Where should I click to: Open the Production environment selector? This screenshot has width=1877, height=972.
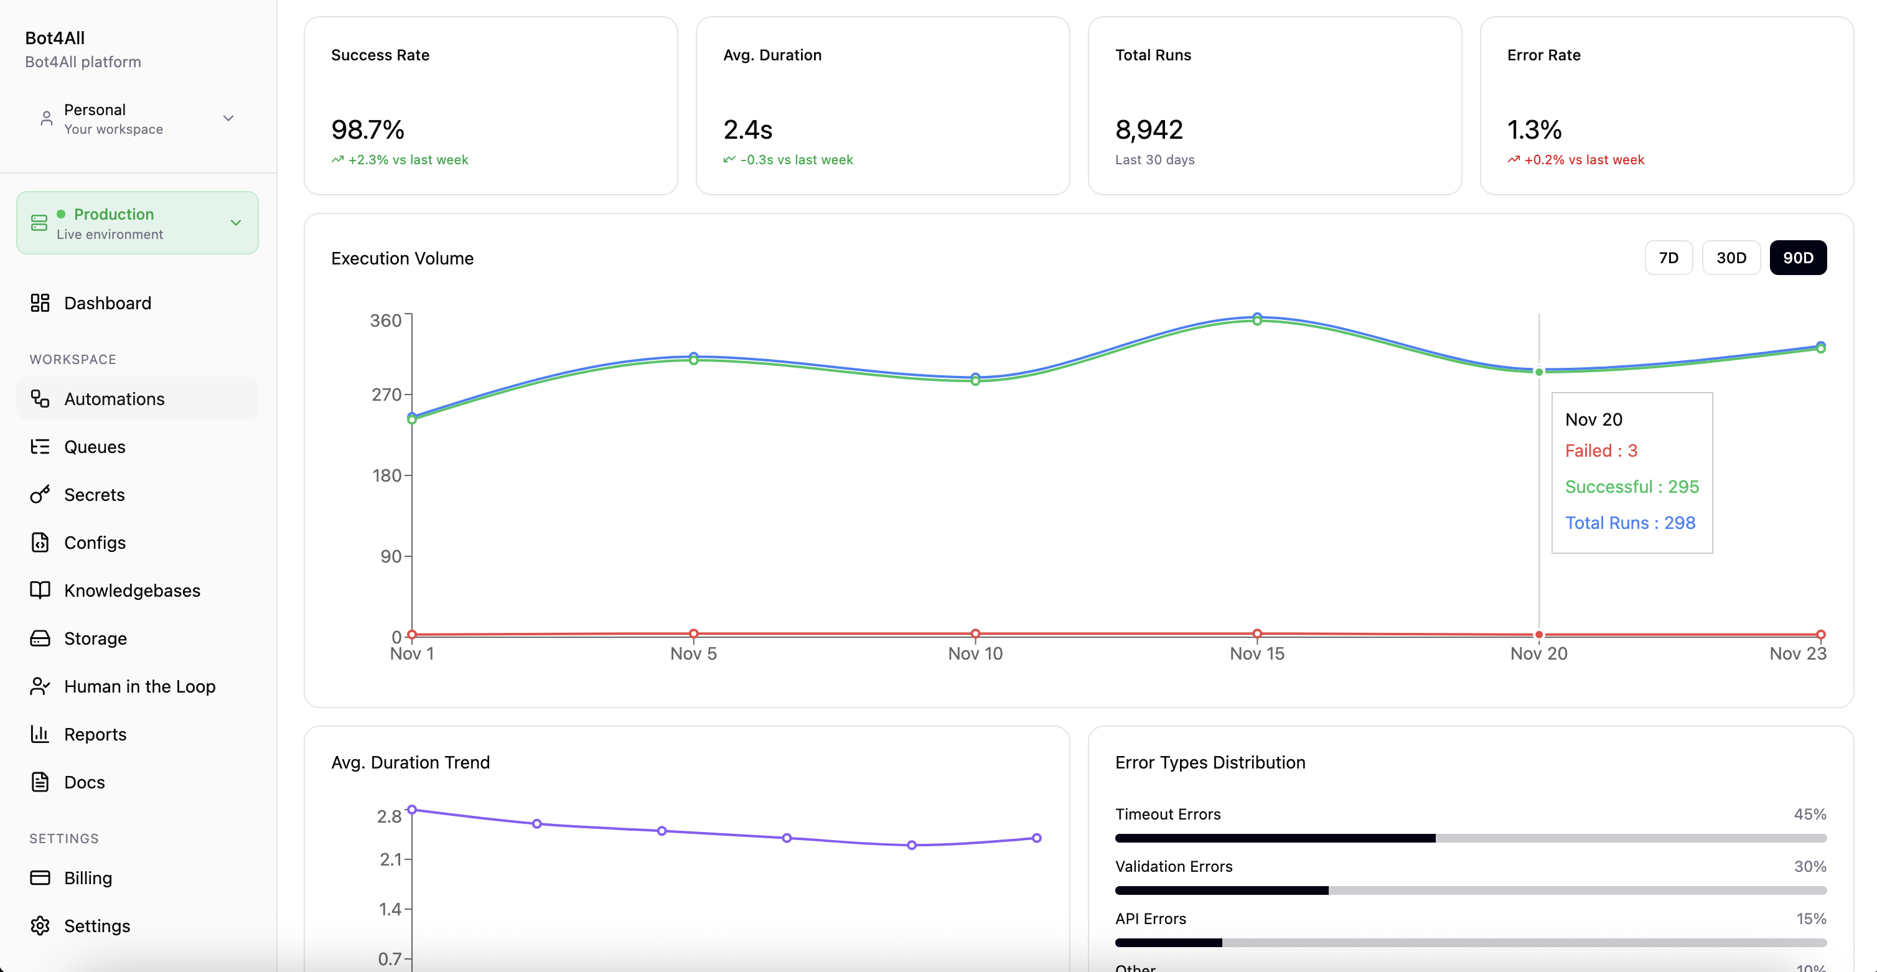coord(137,223)
